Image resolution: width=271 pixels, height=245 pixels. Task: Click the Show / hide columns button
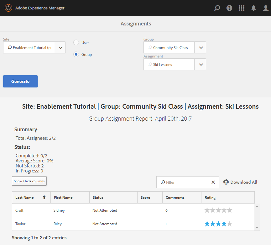point(29,181)
